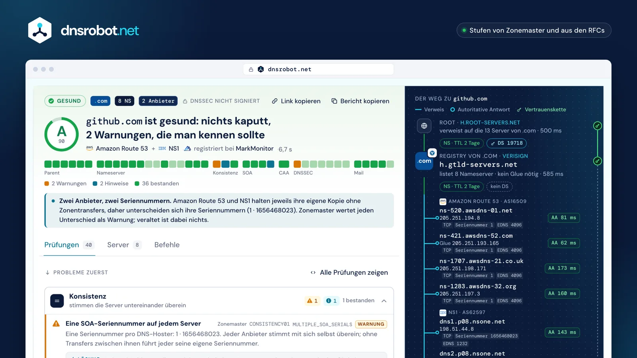Click dns1.p08.nsone.net nameserver

tap(472, 321)
